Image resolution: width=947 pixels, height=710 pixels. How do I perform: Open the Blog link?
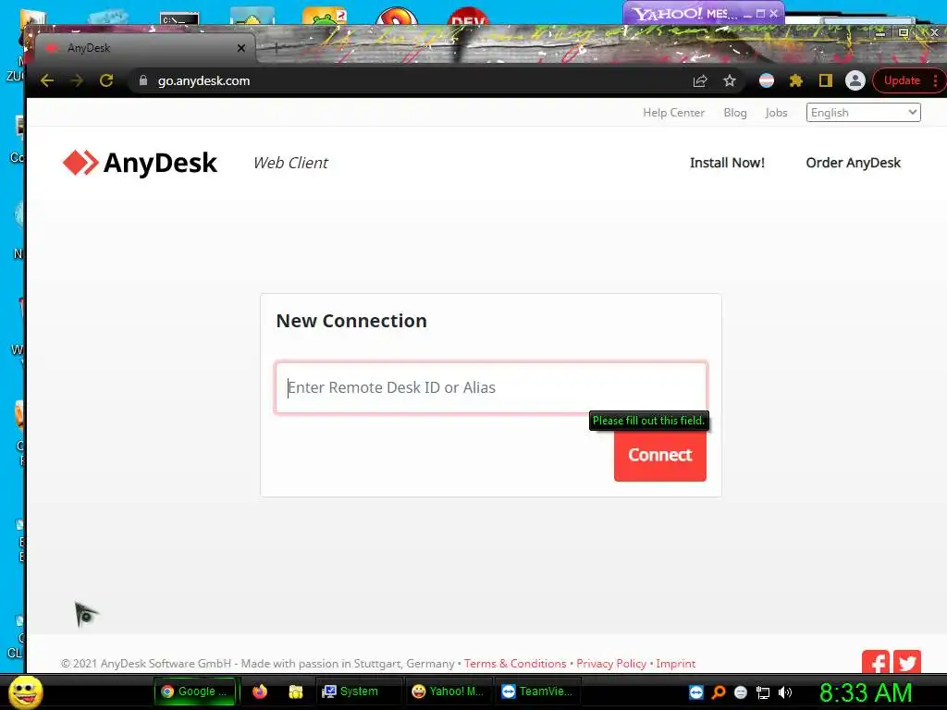pyautogui.click(x=735, y=112)
